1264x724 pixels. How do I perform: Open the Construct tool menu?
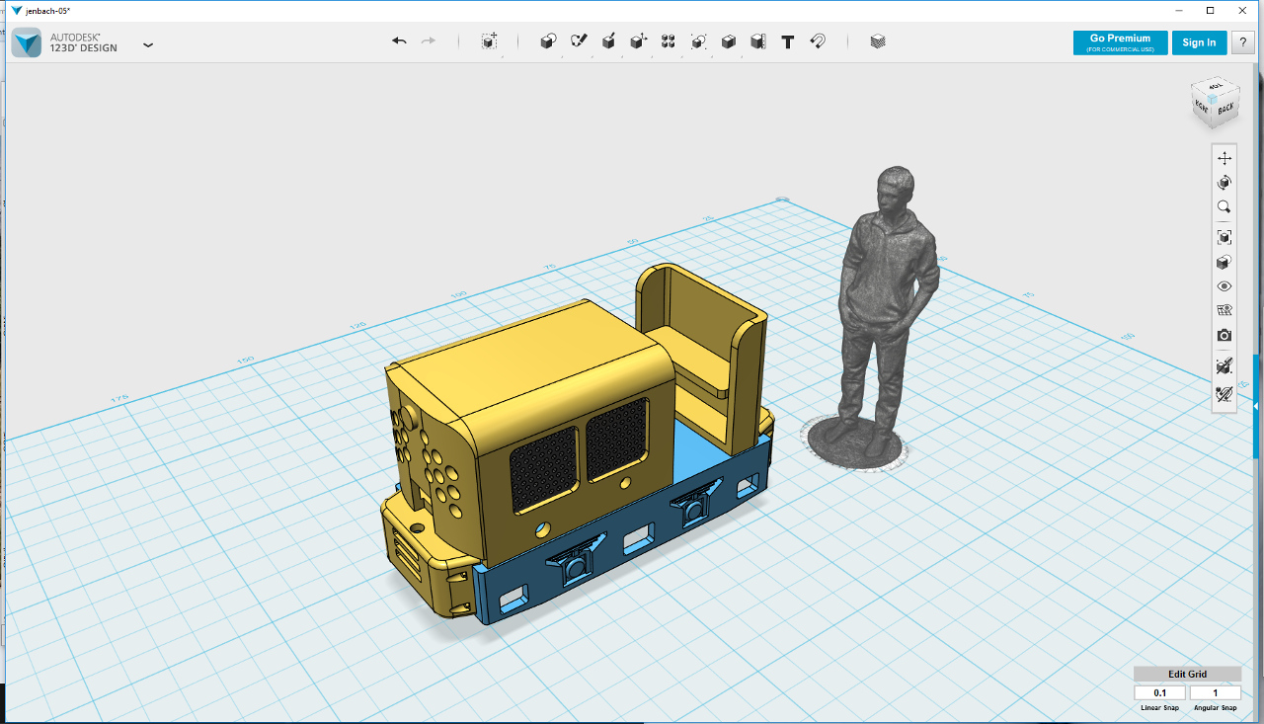[609, 41]
